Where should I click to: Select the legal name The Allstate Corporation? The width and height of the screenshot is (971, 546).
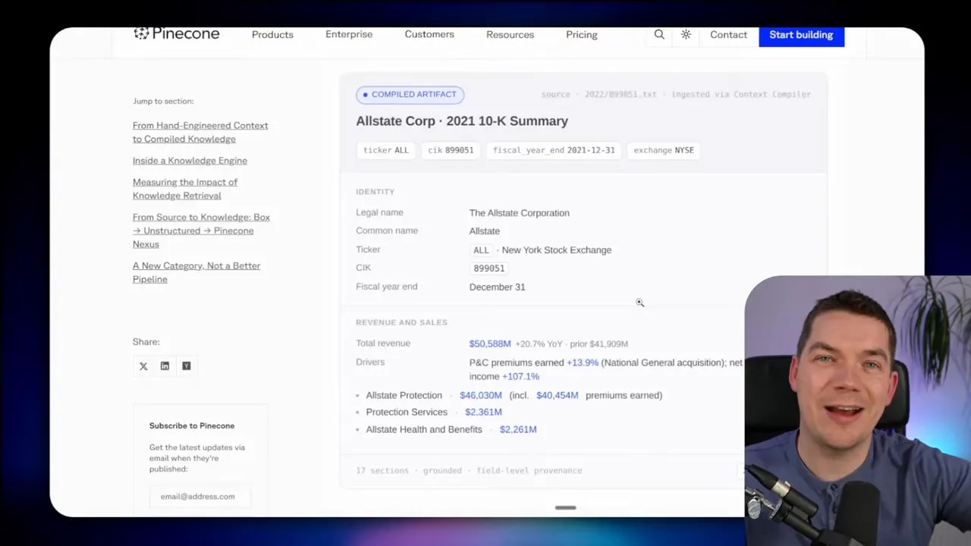(519, 213)
